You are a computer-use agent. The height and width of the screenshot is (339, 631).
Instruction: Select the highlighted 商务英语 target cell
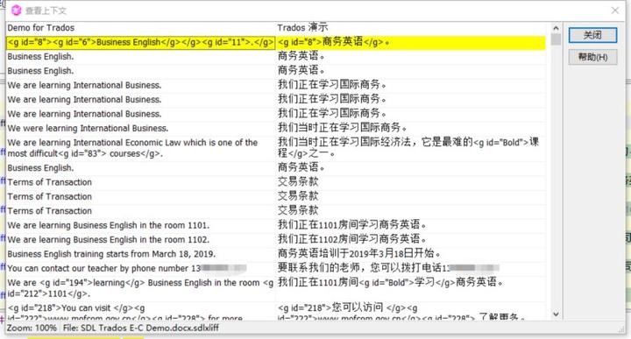pyautogui.click(x=411, y=42)
